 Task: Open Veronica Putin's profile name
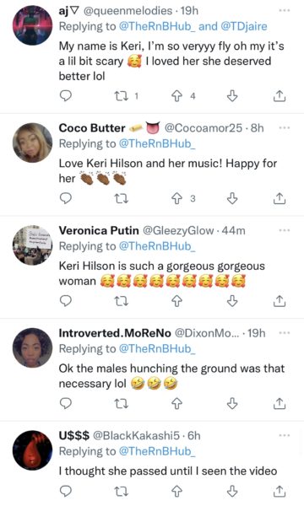coord(99,230)
